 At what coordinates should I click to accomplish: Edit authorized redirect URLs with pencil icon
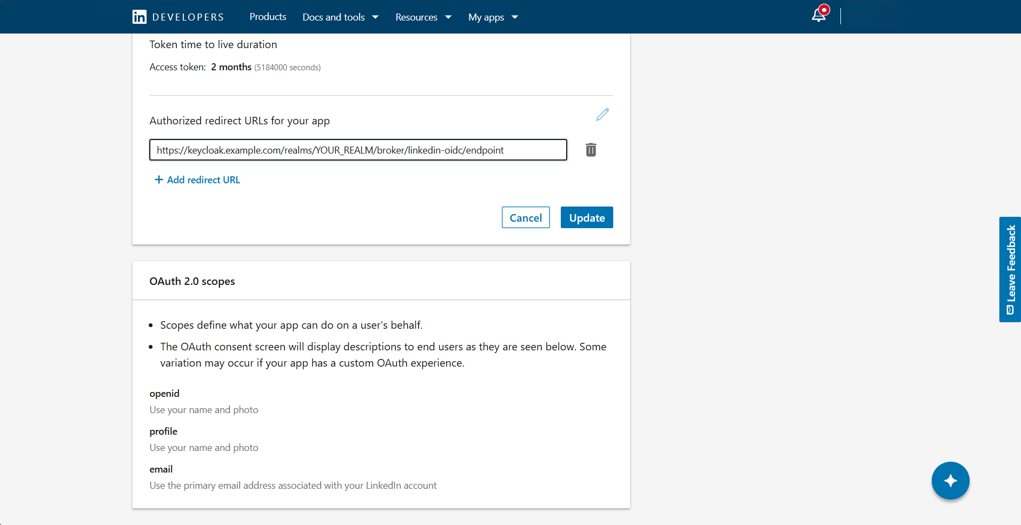(x=602, y=115)
